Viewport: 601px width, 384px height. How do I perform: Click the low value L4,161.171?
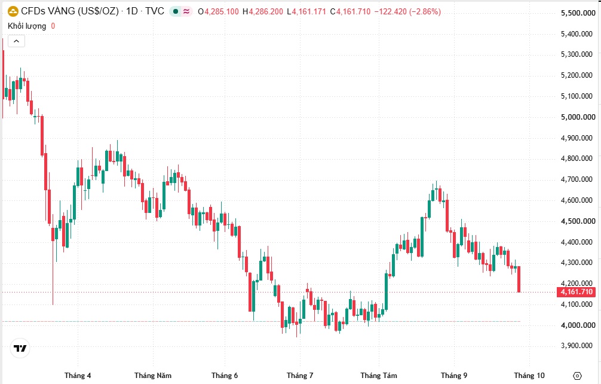[x=306, y=11]
